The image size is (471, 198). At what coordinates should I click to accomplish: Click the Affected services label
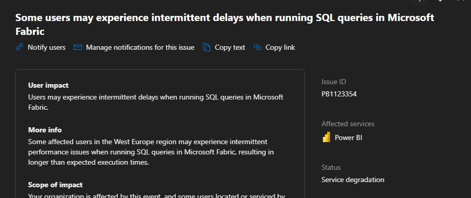click(x=348, y=124)
